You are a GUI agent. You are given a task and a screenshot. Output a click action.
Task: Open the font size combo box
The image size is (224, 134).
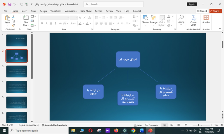[x=74, y=18]
